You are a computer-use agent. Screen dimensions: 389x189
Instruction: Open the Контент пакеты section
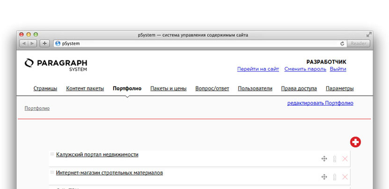tap(85, 88)
